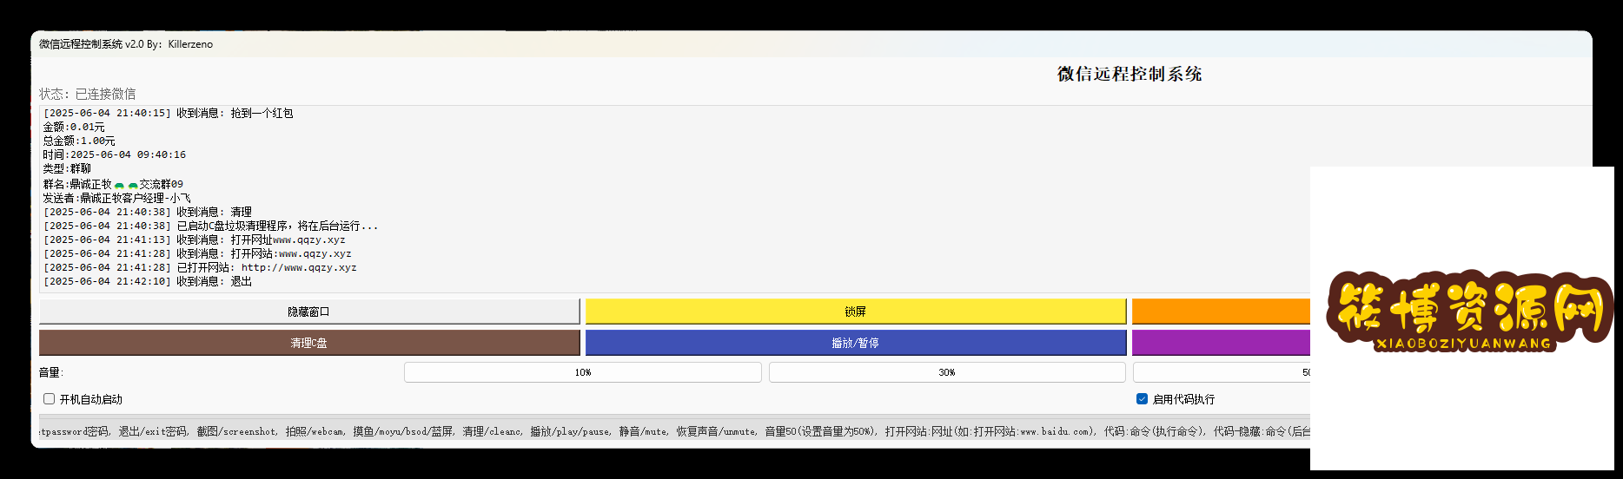Image resolution: width=1623 pixels, height=479 pixels.
Task: Click the log line 类型:群聊
Action: 67,168
